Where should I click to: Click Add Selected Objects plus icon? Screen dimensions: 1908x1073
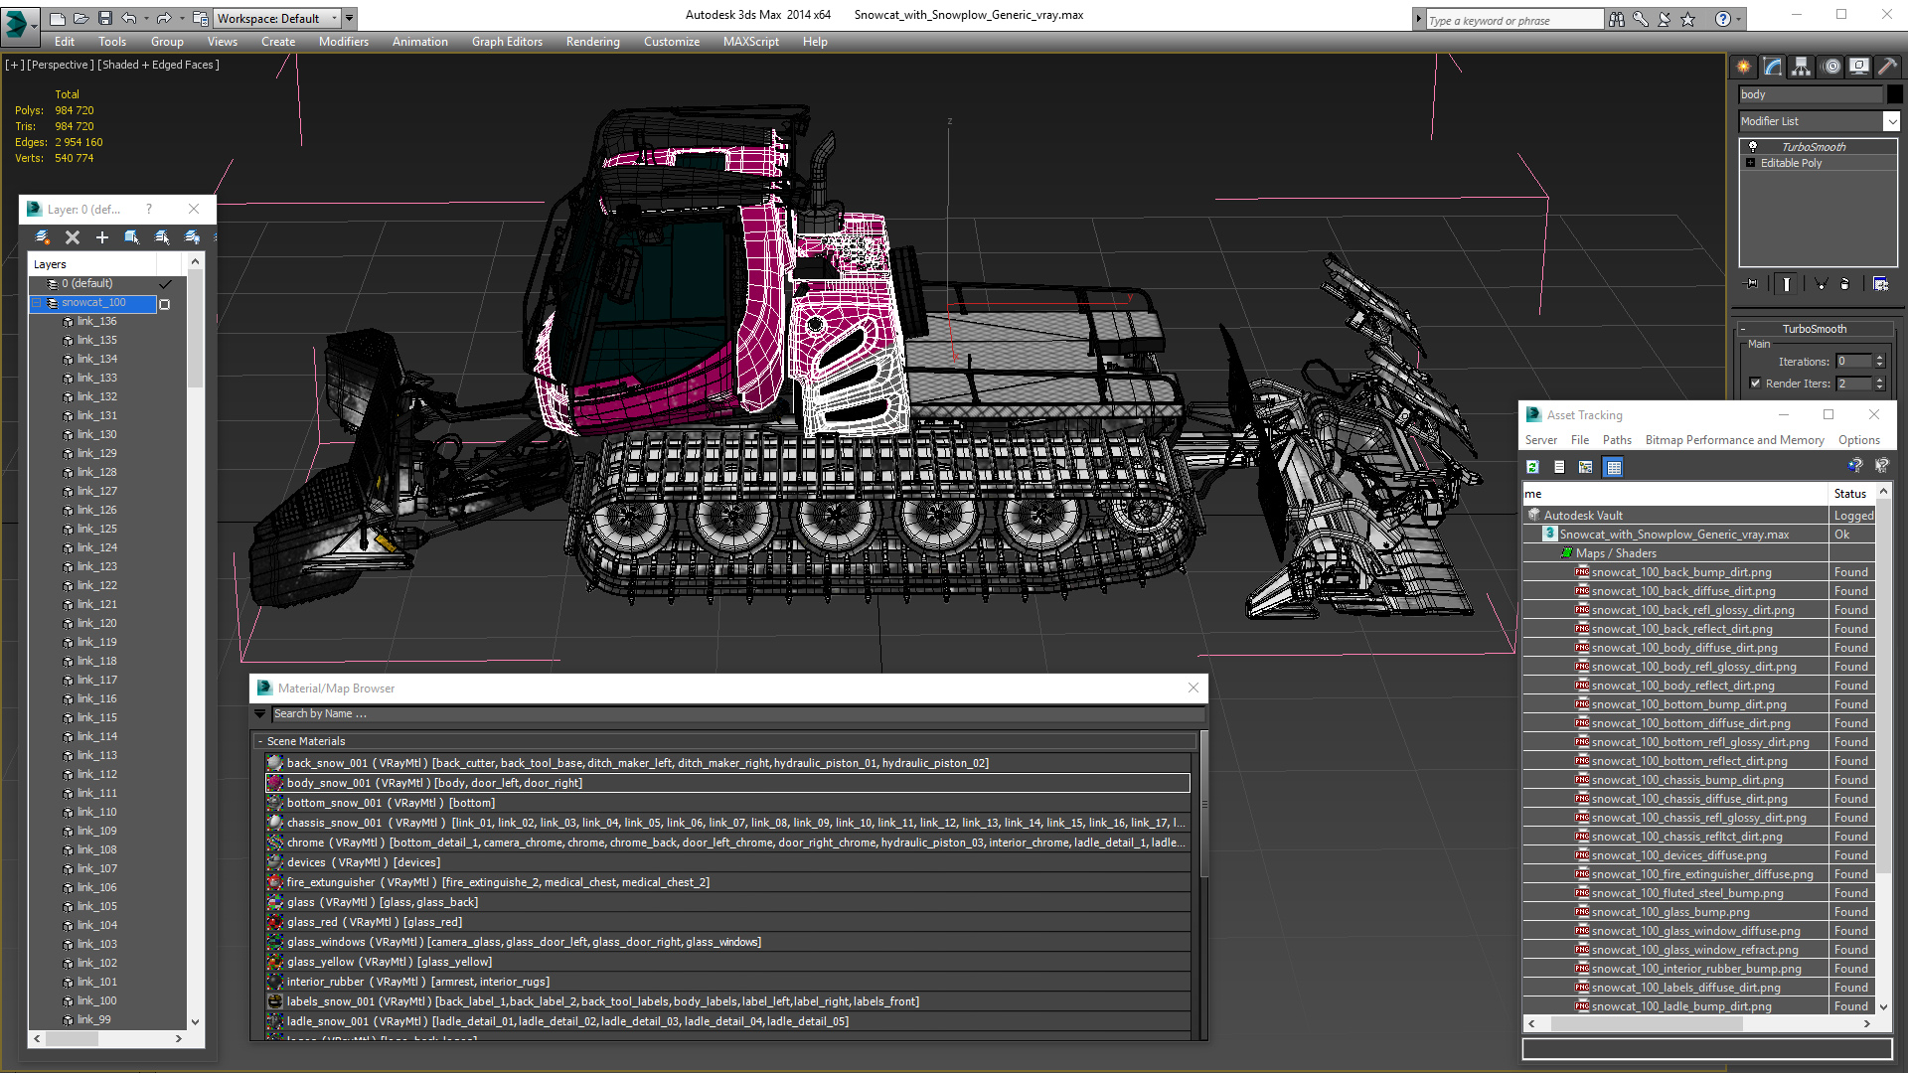[x=101, y=237]
